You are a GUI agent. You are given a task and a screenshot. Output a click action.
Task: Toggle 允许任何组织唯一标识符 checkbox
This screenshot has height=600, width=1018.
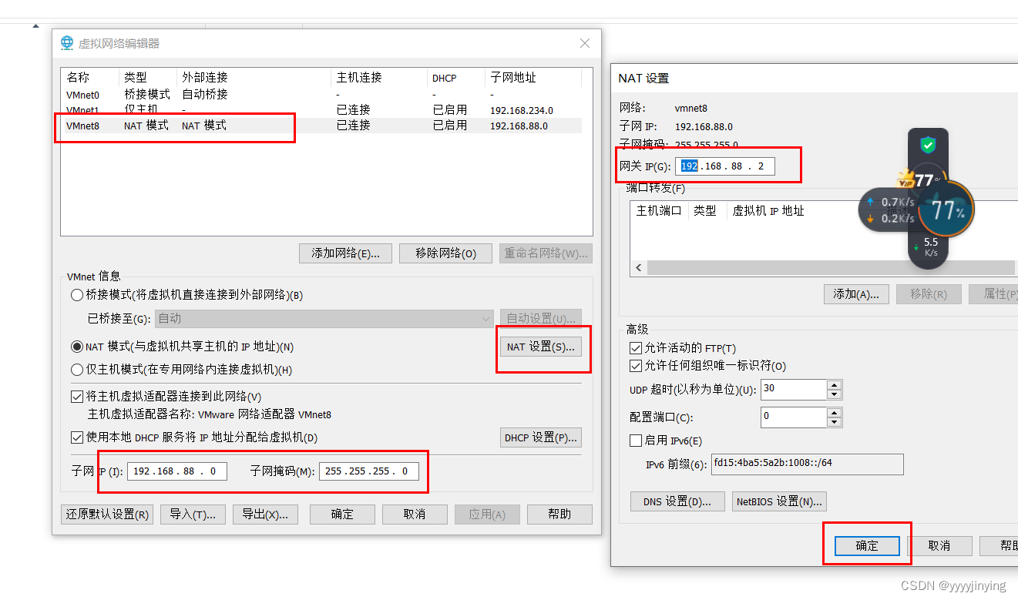(x=636, y=366)
